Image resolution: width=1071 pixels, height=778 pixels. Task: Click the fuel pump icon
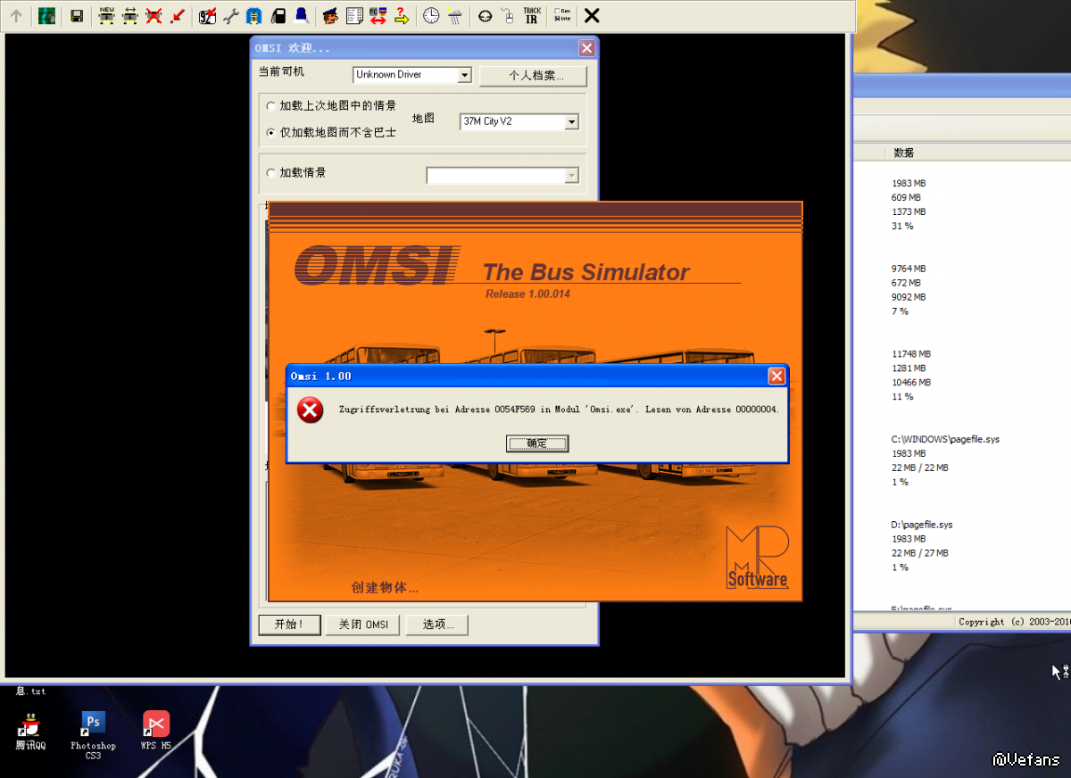click(x=278, y=15)
